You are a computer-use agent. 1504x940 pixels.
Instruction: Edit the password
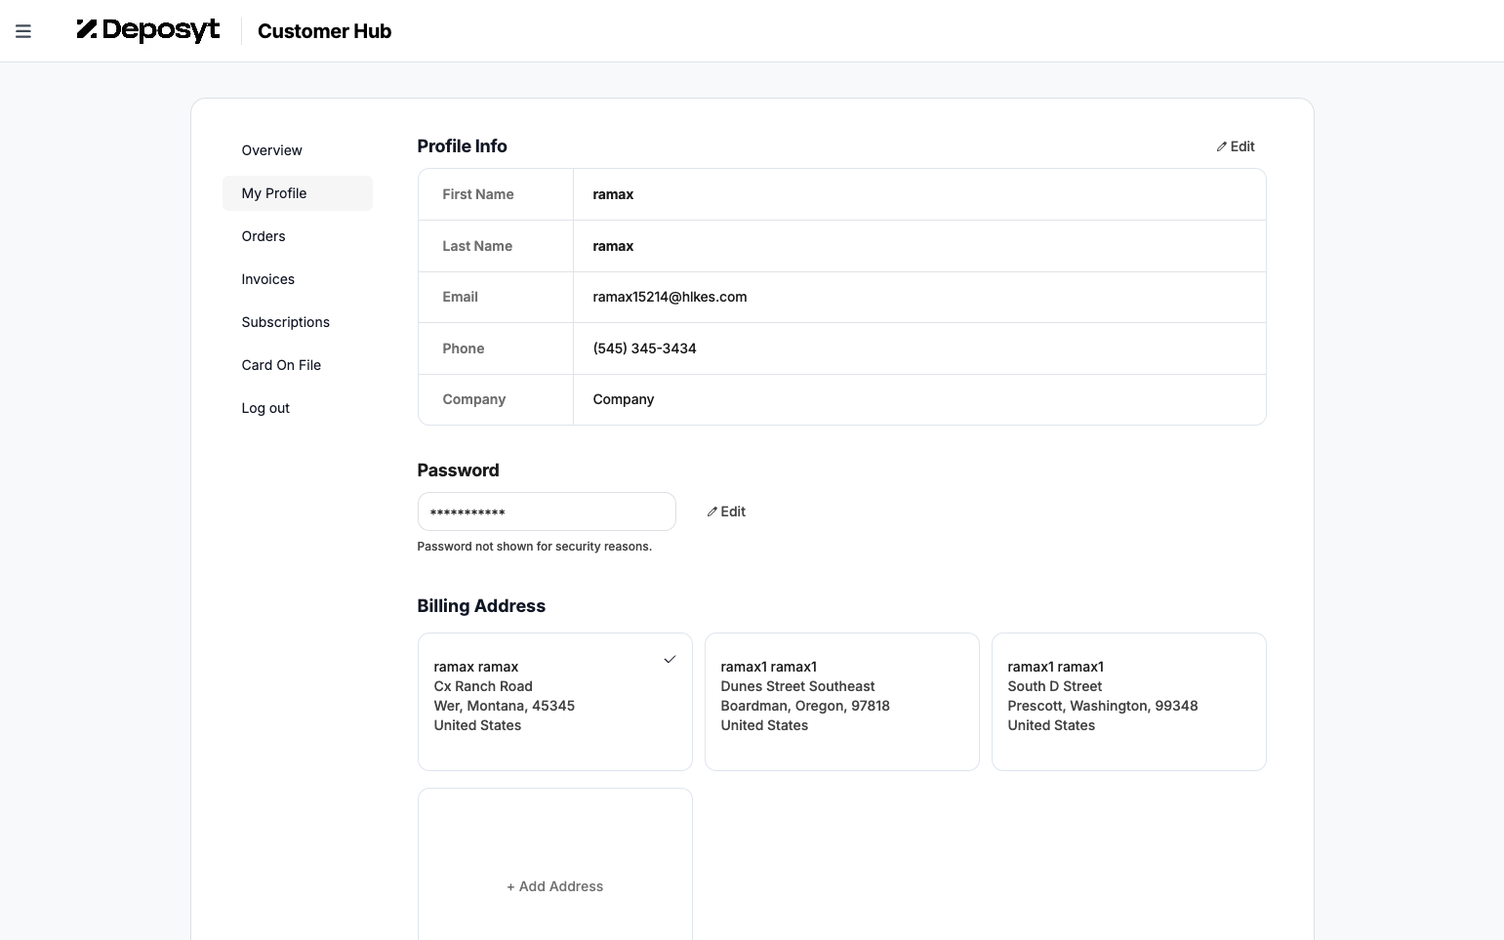pyautogui.click(x=726, y=511)
